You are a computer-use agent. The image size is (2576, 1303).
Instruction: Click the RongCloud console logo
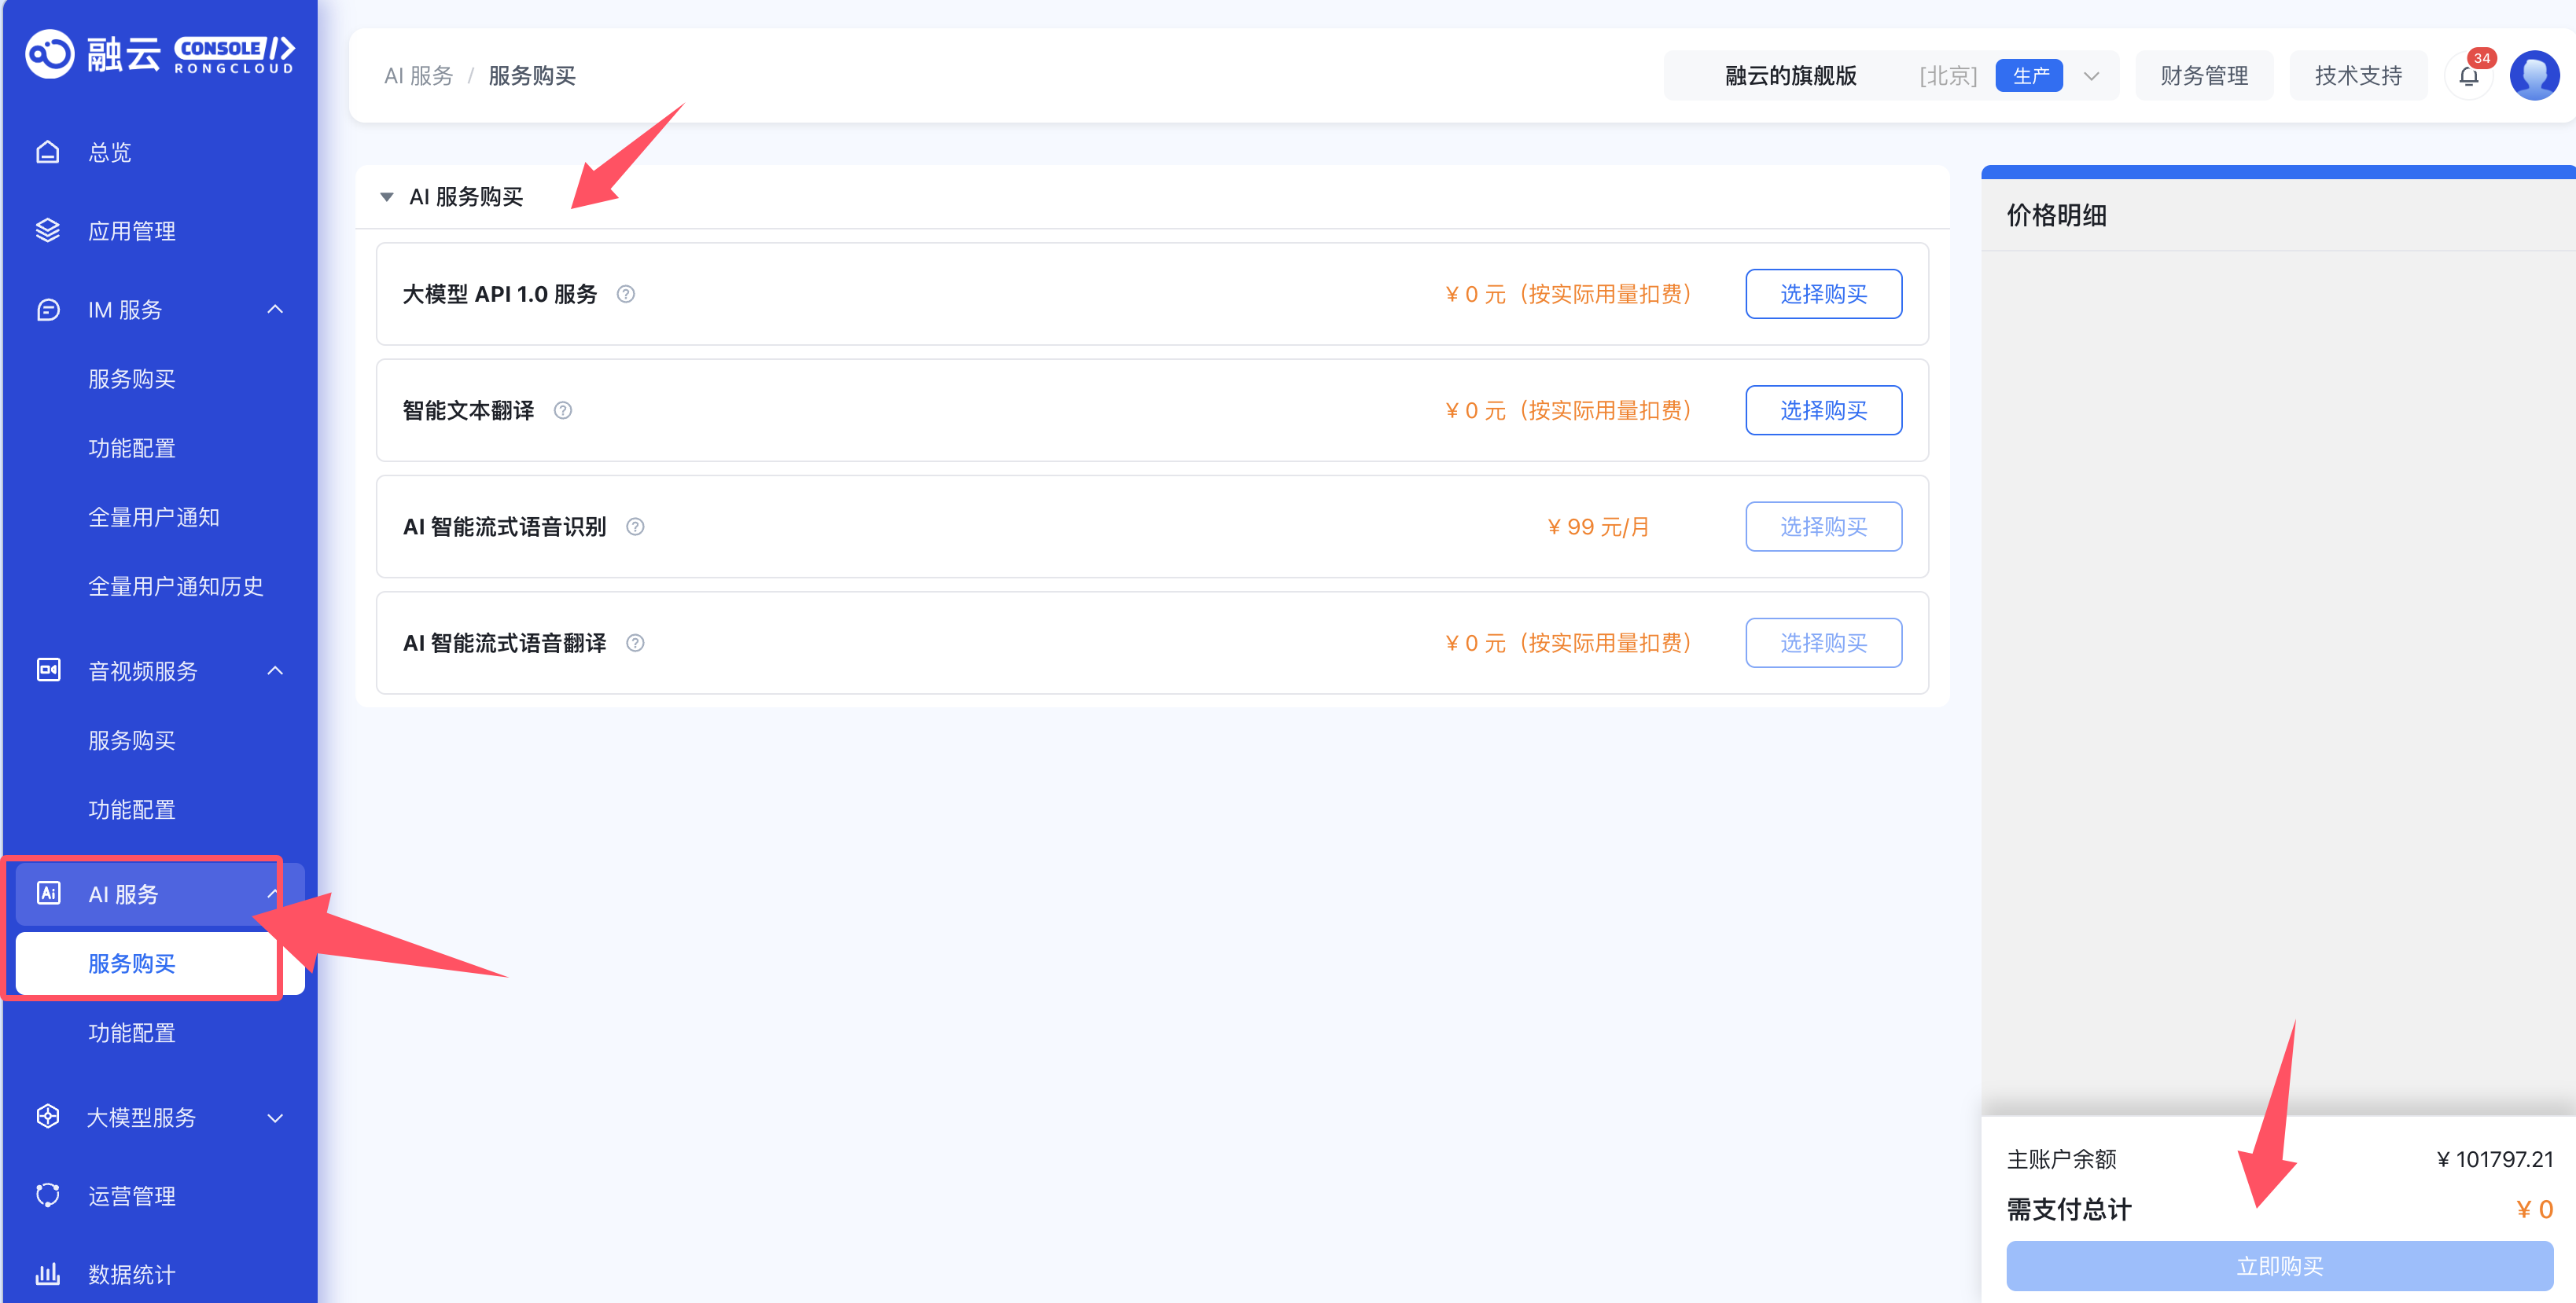160,54
